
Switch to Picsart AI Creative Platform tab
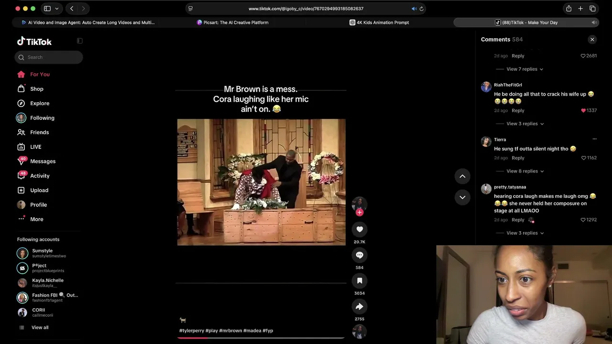[233, 22]
